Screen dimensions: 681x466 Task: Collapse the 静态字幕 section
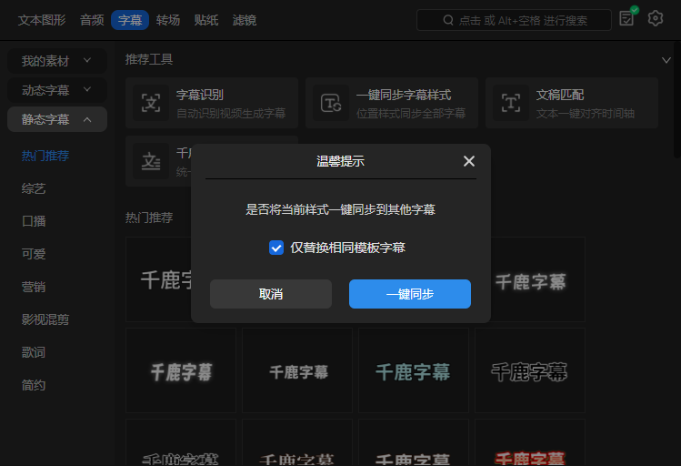[57, 119]
